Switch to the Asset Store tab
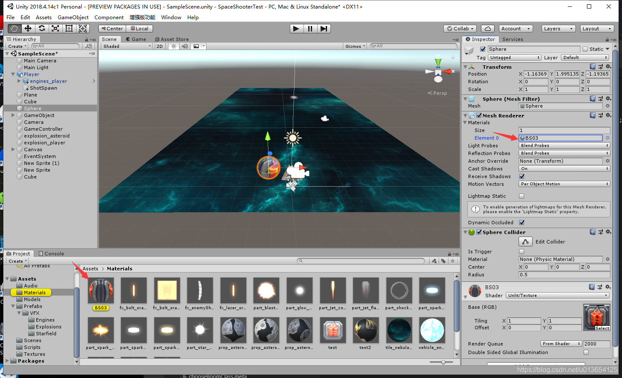This screenshot has width=622, height=378. pos(172,39)
